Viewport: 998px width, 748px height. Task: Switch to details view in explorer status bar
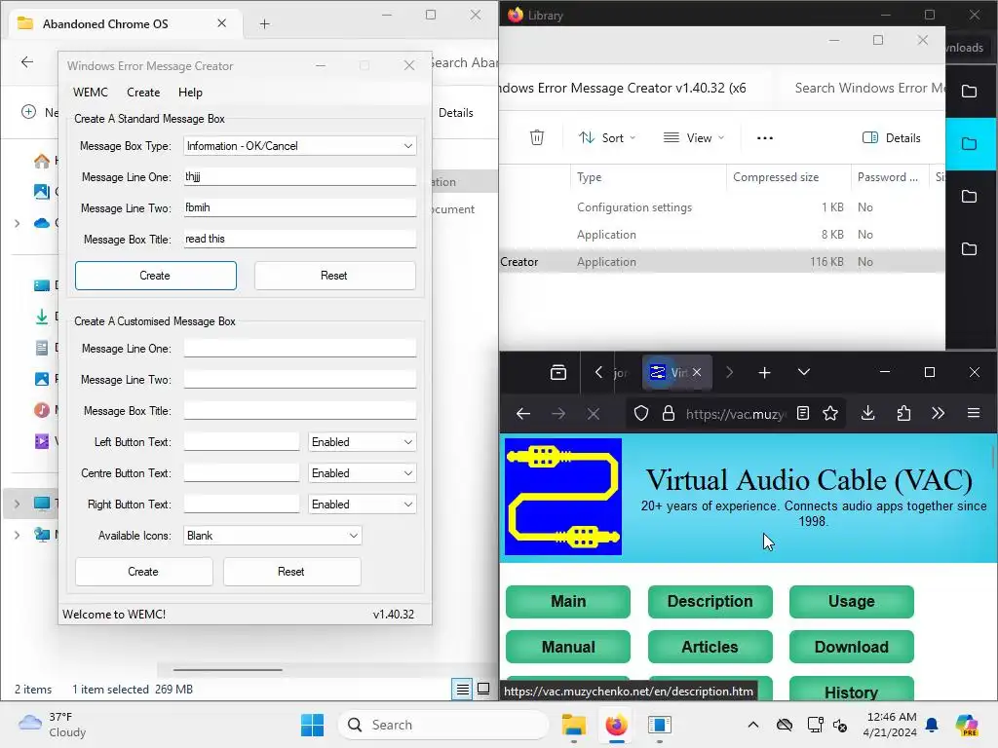click(x=463, y=689)
